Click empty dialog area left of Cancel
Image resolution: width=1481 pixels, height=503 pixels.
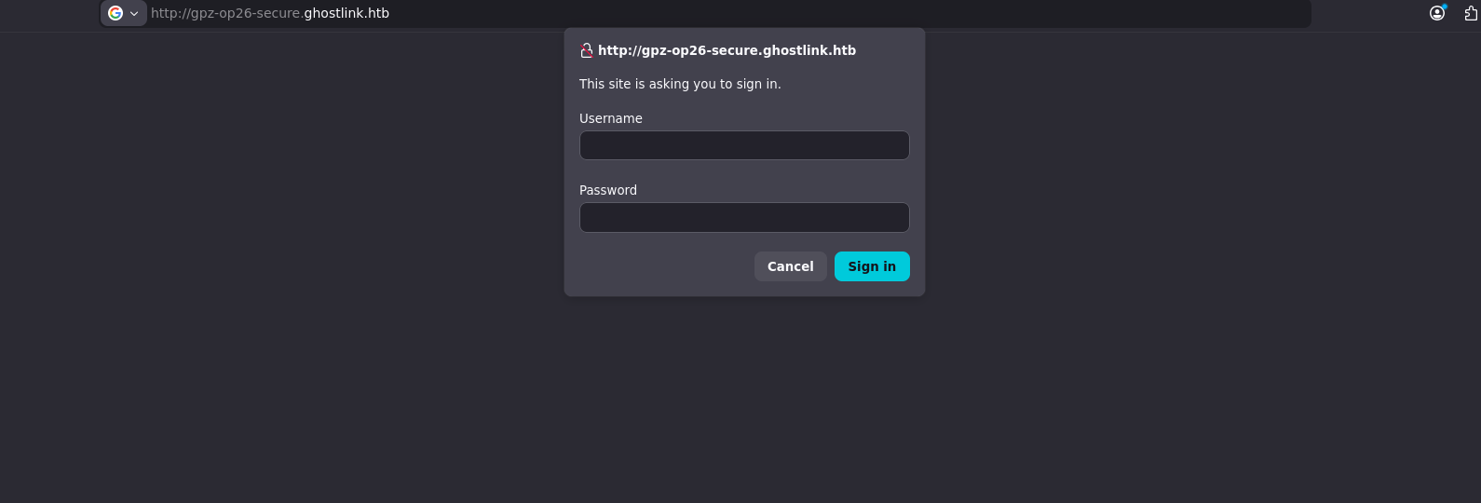(x=661, y=266)
